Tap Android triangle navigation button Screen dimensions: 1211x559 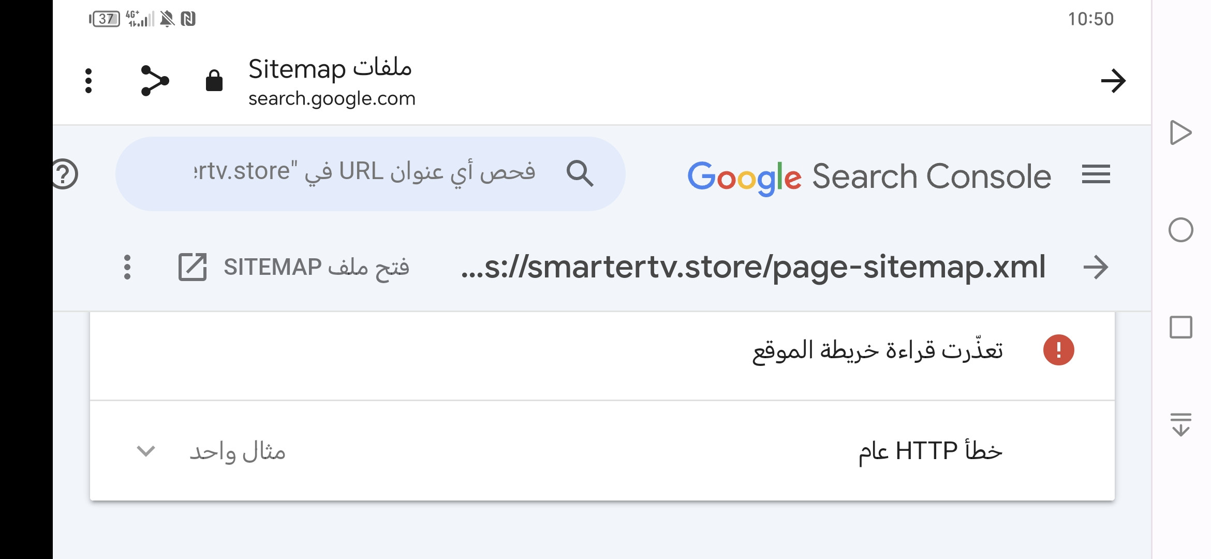click(x=1180, y=133)
